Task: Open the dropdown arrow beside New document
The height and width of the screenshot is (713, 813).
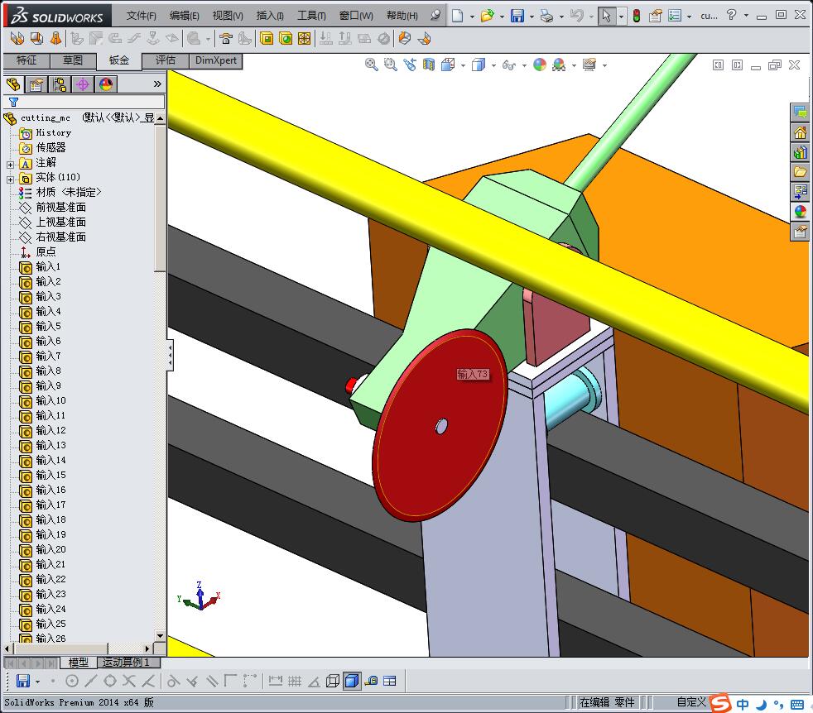Action: (472, 17)
